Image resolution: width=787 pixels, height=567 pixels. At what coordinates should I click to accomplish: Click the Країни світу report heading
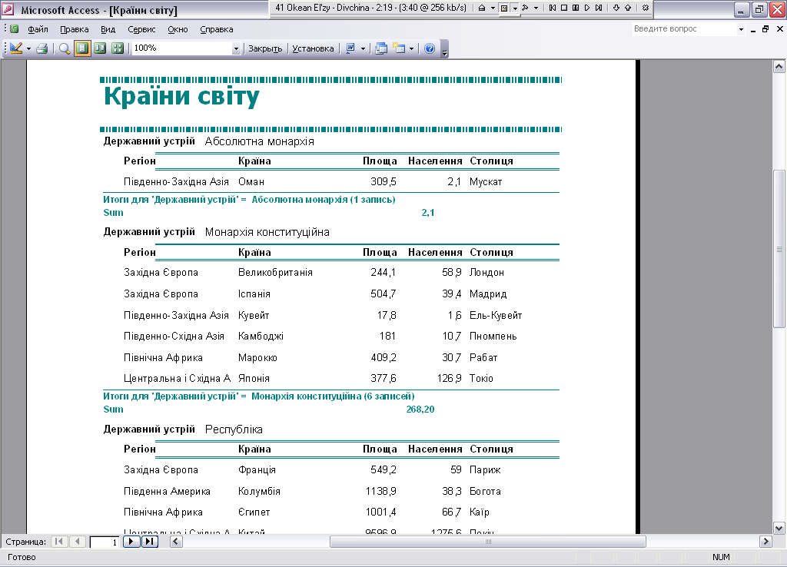click(181, 96)
